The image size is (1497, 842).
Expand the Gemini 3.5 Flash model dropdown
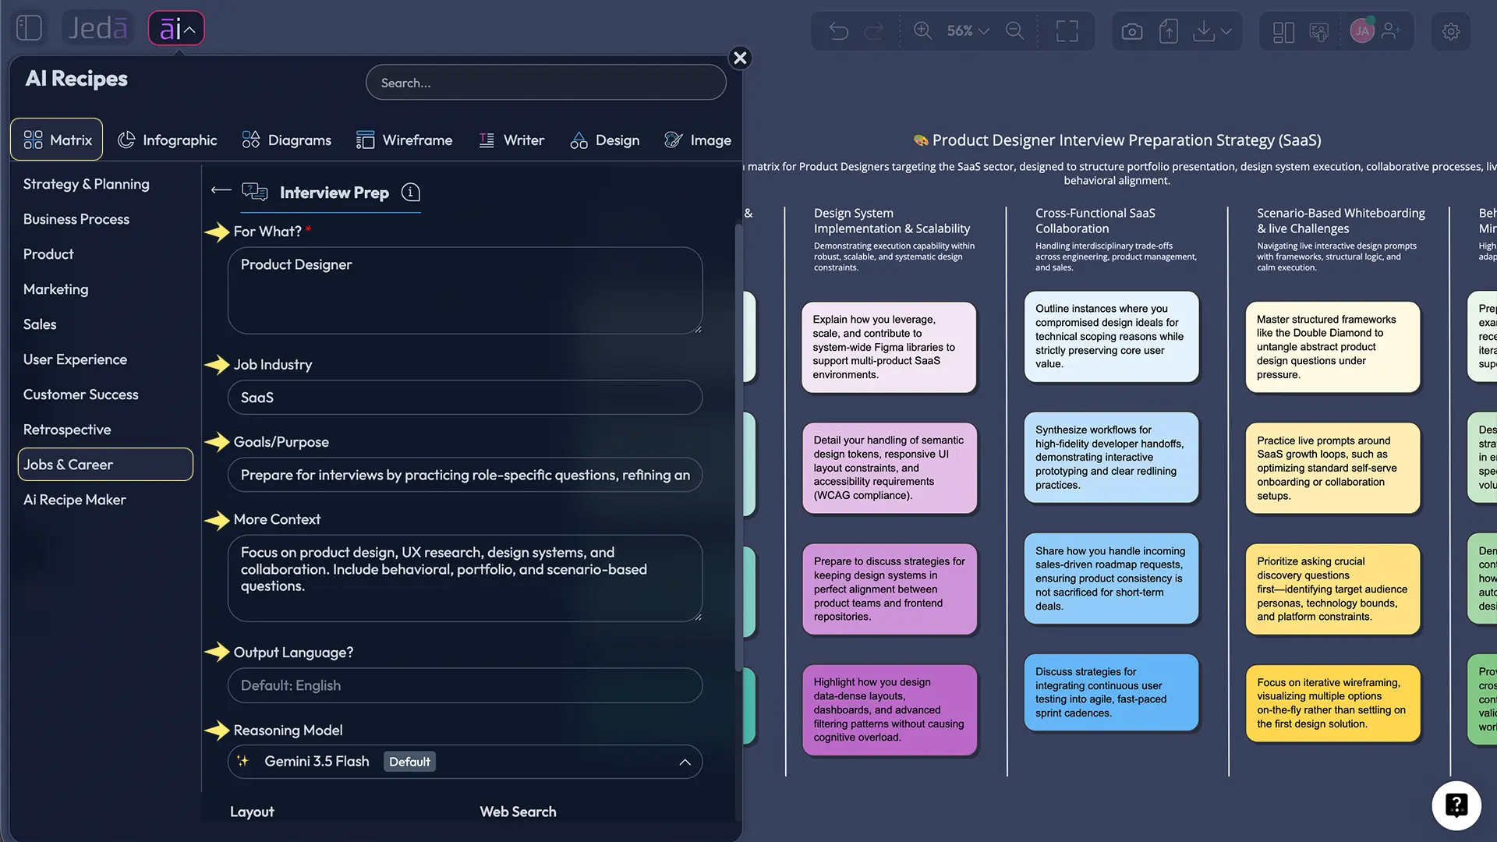[465, 762]
